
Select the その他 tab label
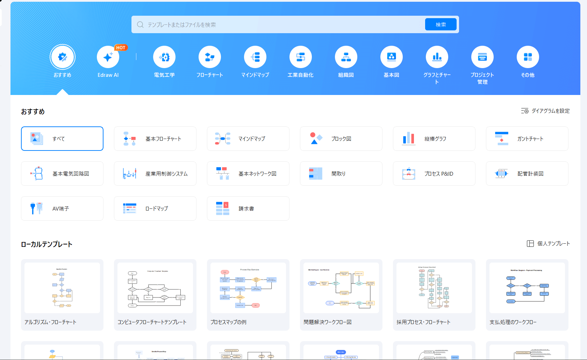coord(528,75)
